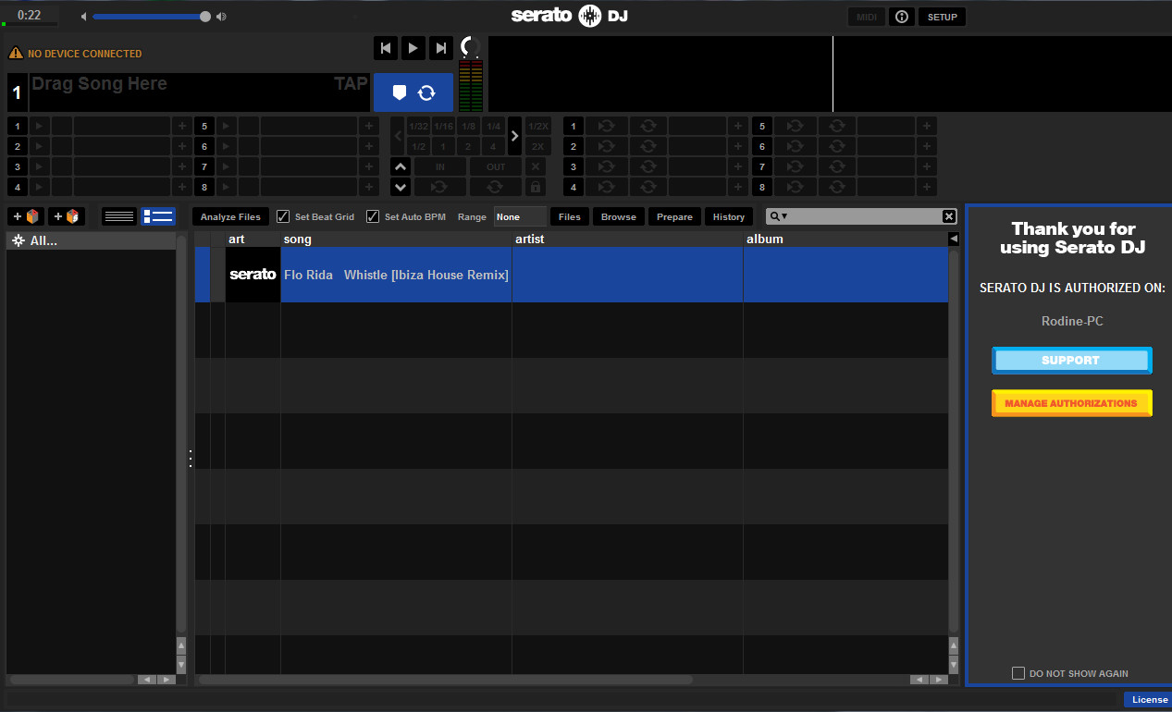Switch to simple list library view
Viewport: 1172px width, 712px height.
(x=119, y=216)
